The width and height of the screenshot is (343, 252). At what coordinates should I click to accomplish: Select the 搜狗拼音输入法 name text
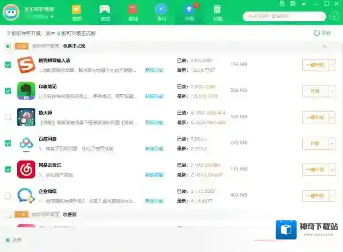pyautogui.click(x=54, y=60)
